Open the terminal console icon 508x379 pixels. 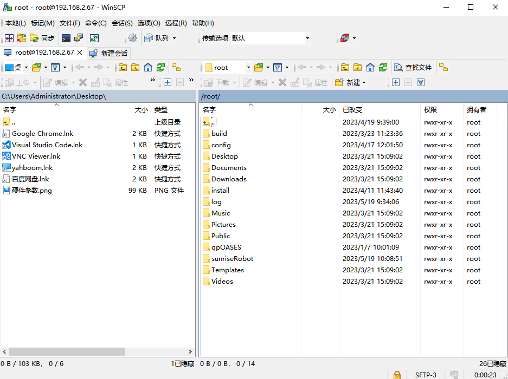pyautogui.click(x=66, y=38)
